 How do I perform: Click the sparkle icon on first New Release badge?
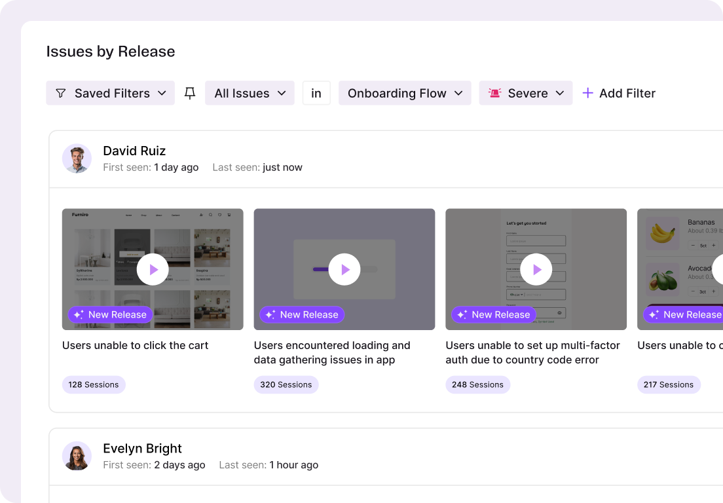tap(79, 314)
